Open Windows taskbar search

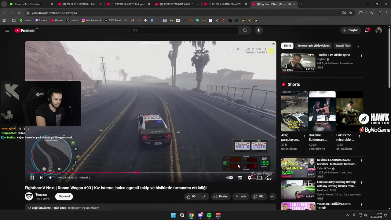tap(182, 215)
